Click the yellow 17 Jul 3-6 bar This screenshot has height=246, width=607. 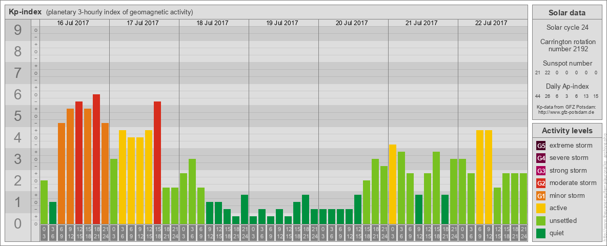[x=123, y=177]
